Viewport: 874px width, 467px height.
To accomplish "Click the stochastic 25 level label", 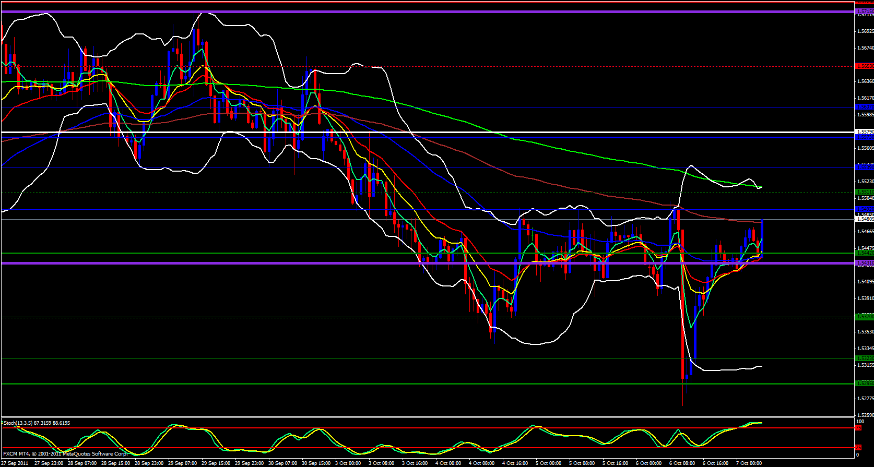I will [858, 448].
